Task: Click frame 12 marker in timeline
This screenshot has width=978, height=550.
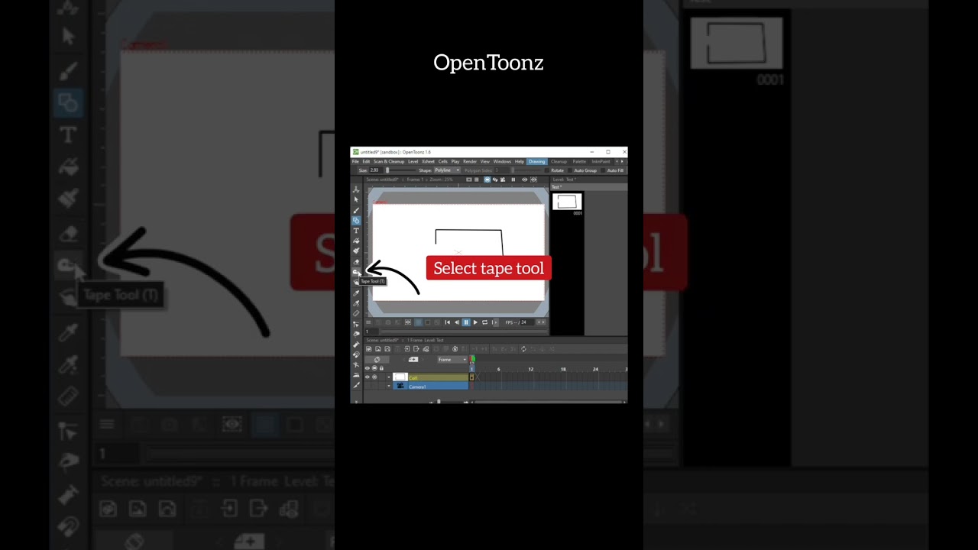Action: [531, 369]
